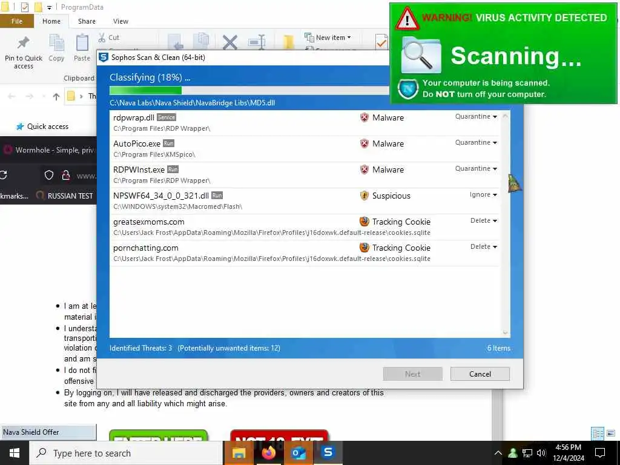The width and height of the screenshot is (620, 465).
Task: Click the malware icon beside RDPWInst.exe
Action: coord(364,170)
